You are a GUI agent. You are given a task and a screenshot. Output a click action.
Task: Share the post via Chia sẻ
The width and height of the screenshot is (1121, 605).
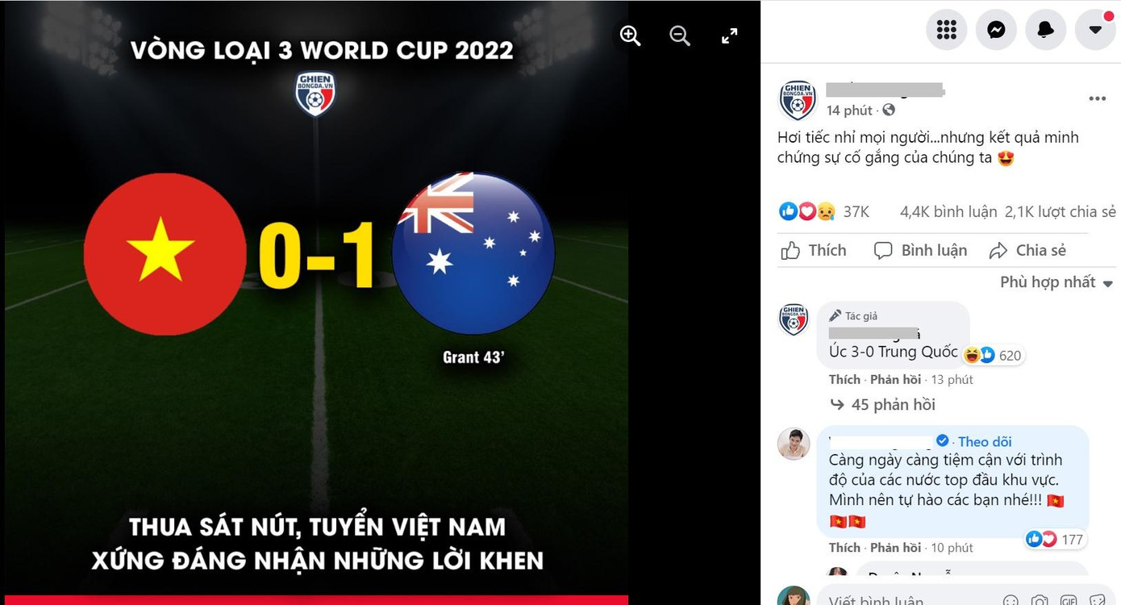click(x=1027, y=250)
